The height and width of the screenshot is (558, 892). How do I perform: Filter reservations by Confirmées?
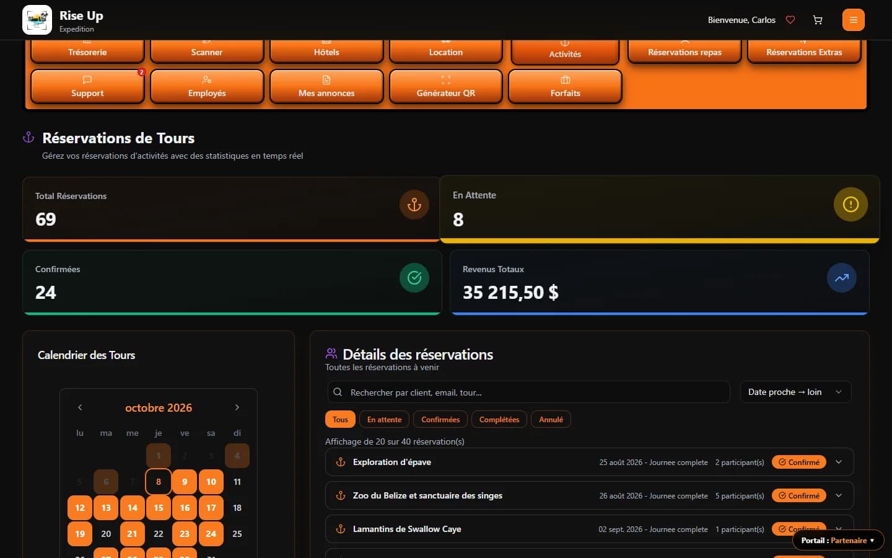(440, 420)
